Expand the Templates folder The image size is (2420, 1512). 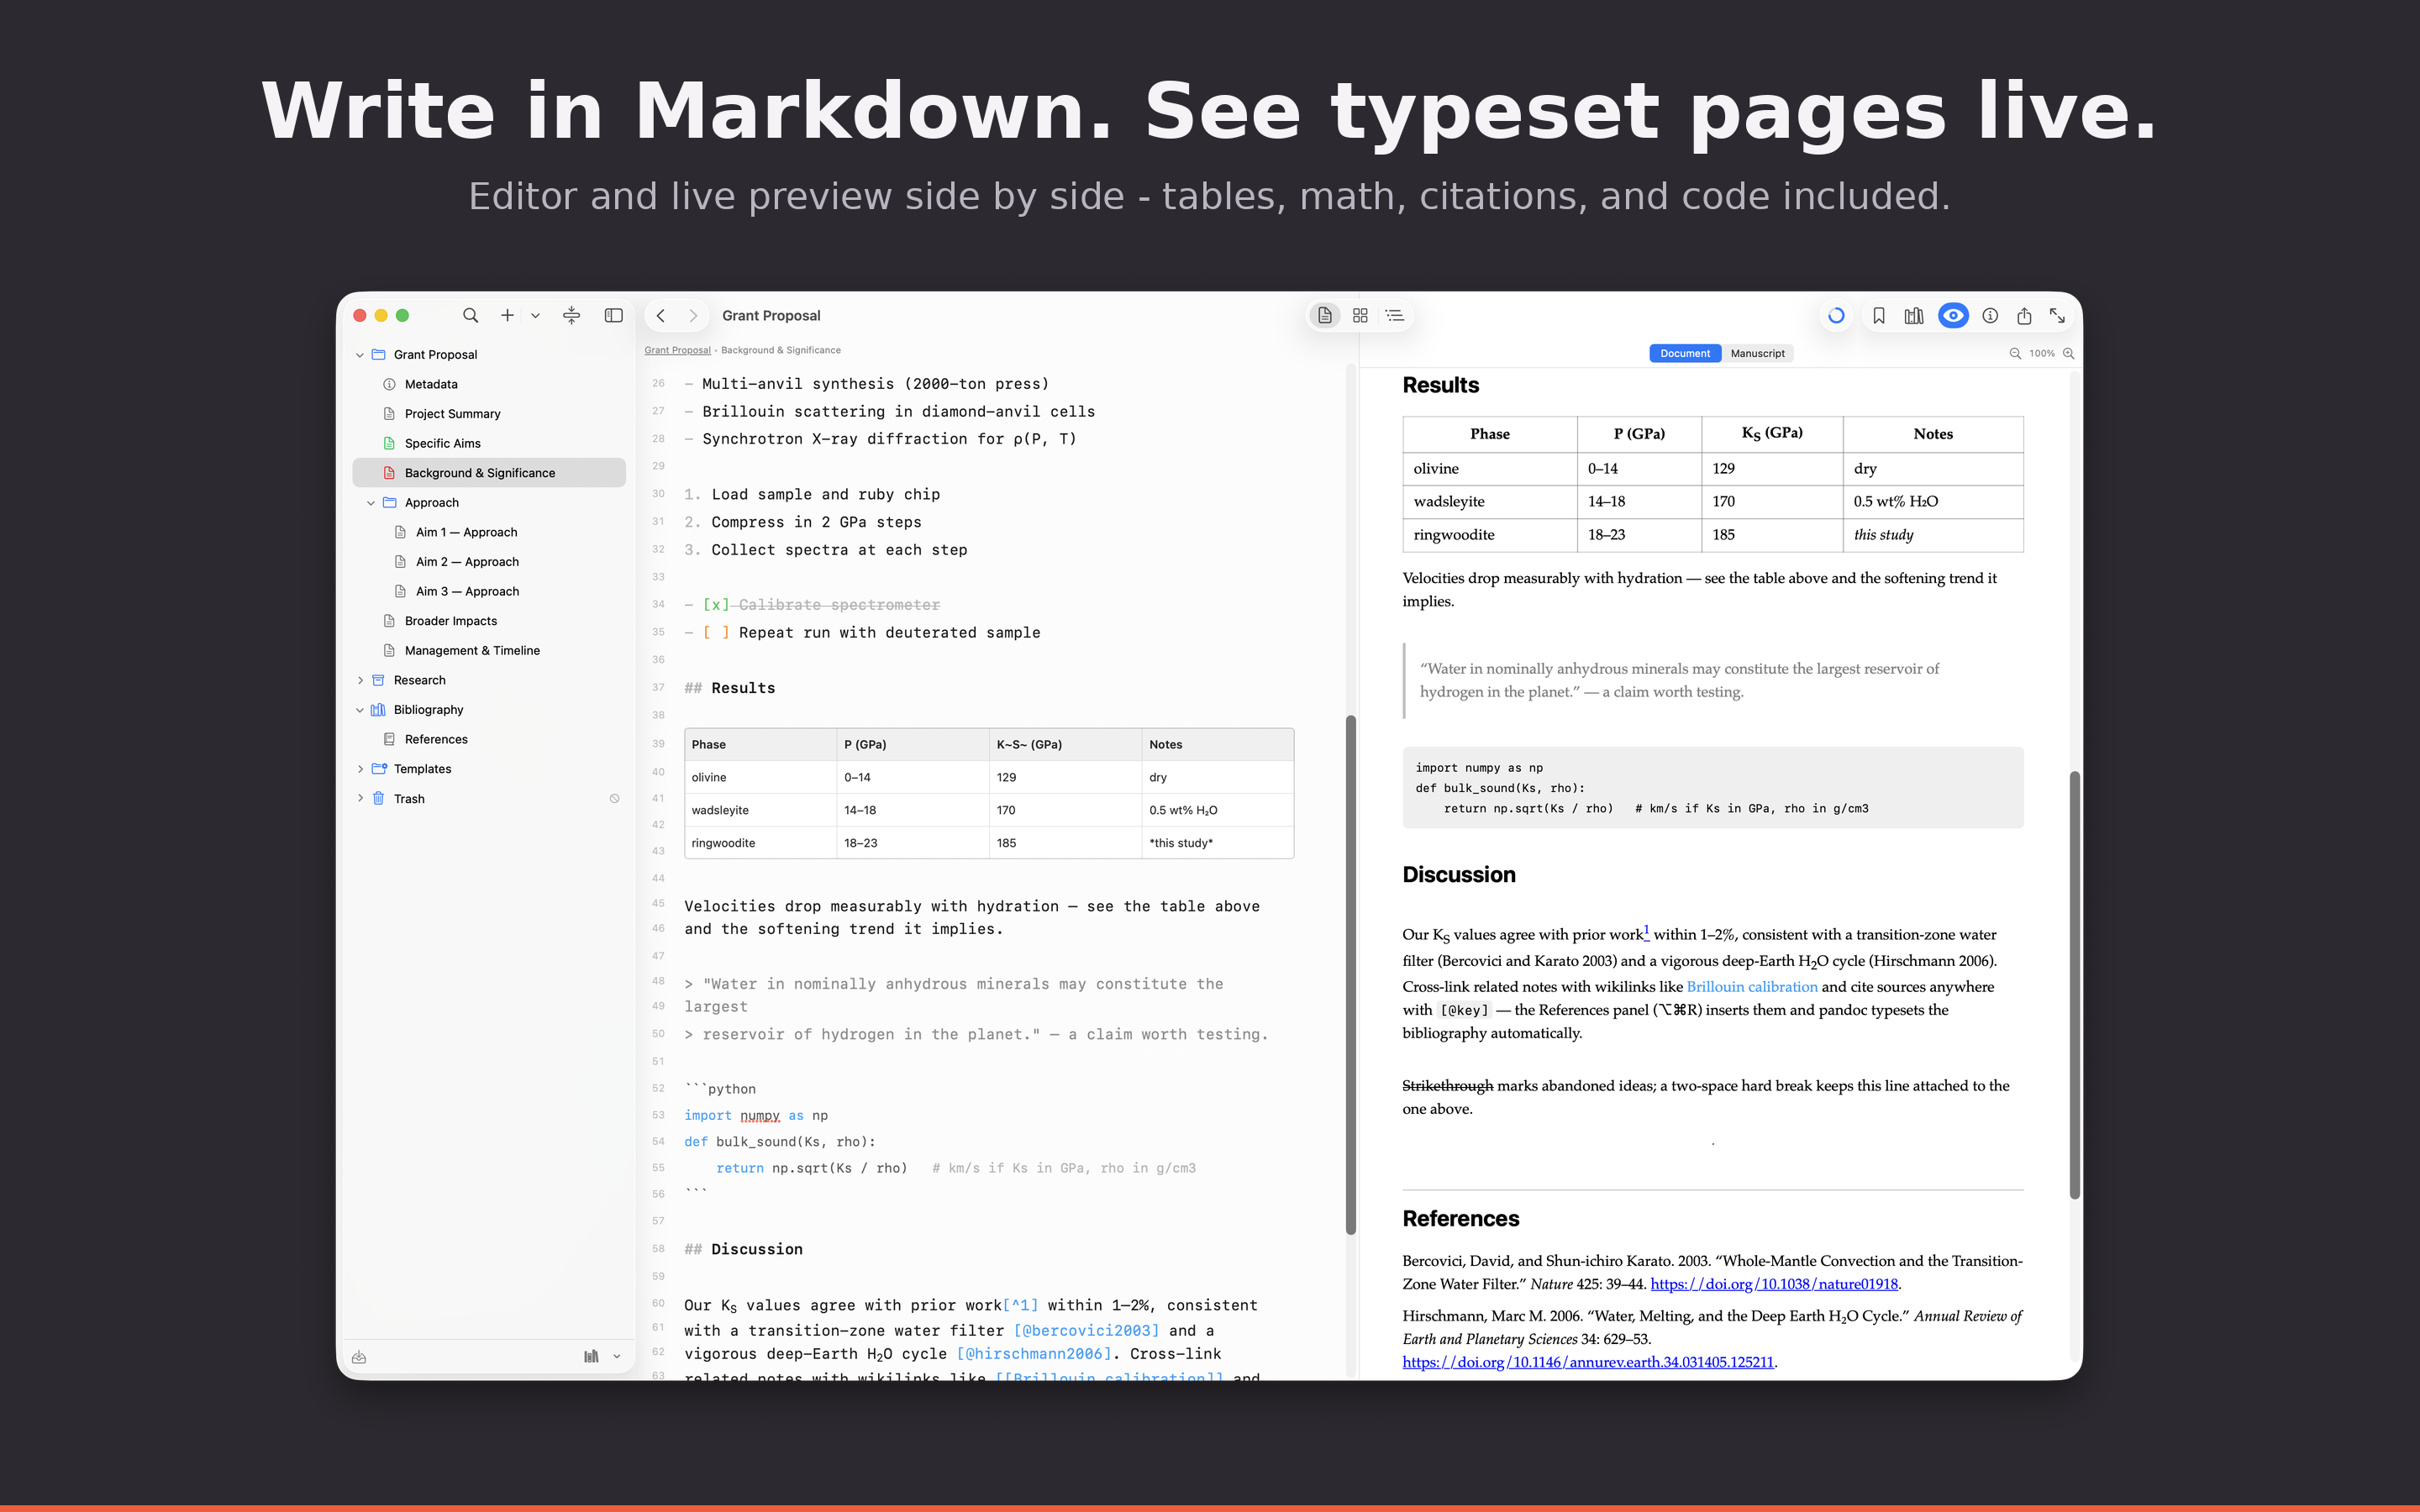[360, 769]
